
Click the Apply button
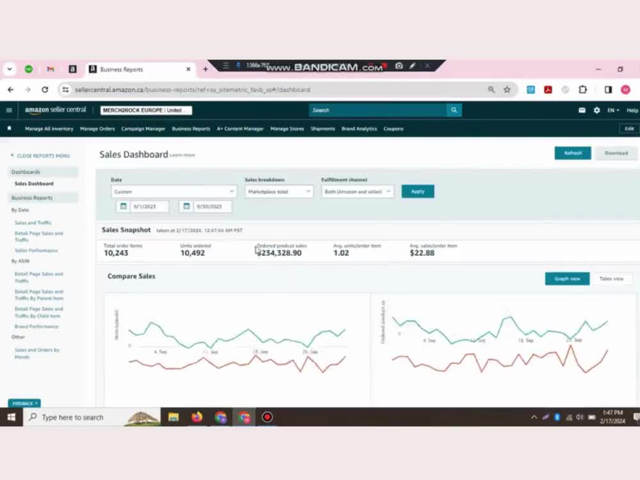(x=417, y=191)
